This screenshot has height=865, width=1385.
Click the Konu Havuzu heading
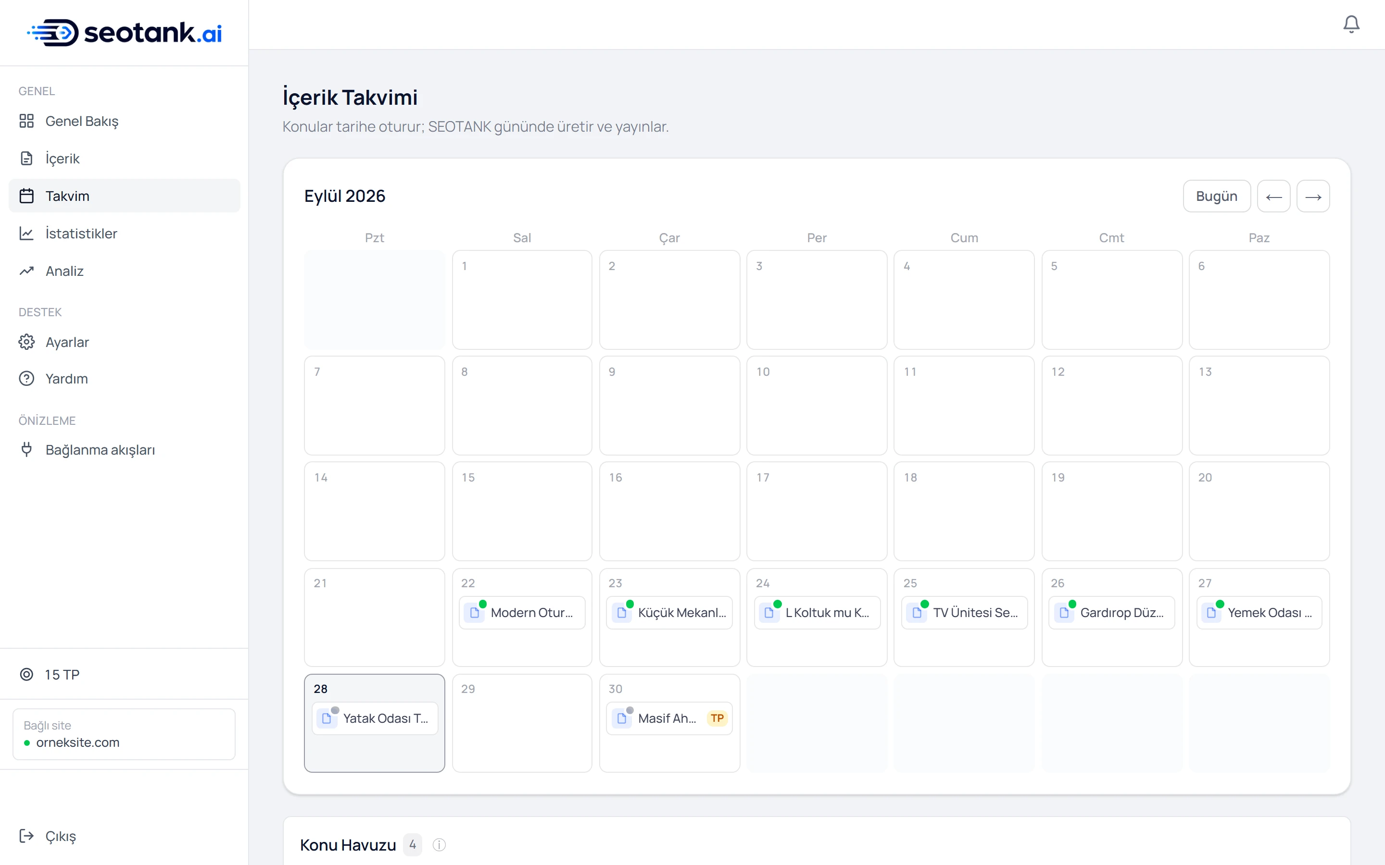[348, 845]
